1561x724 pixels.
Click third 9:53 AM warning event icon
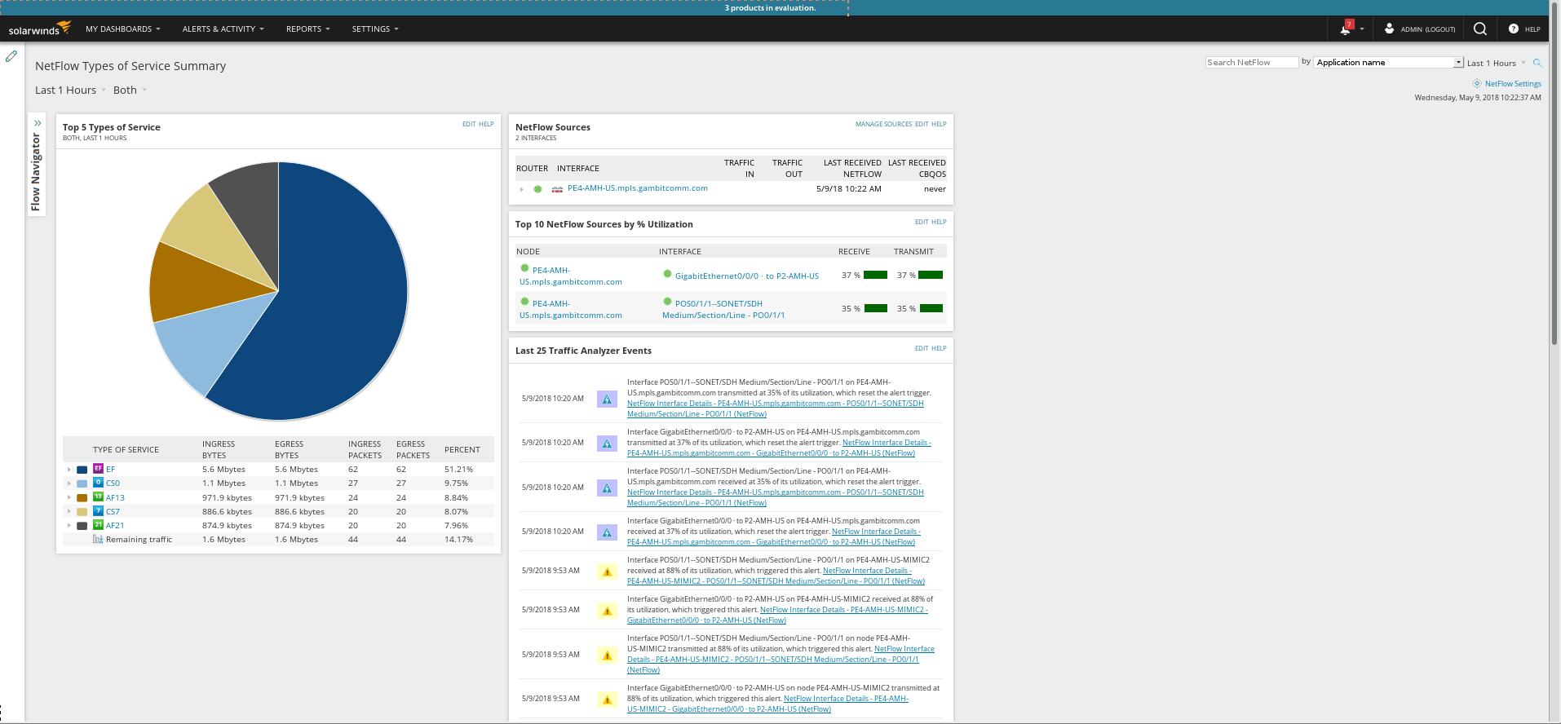click(607, 656)
